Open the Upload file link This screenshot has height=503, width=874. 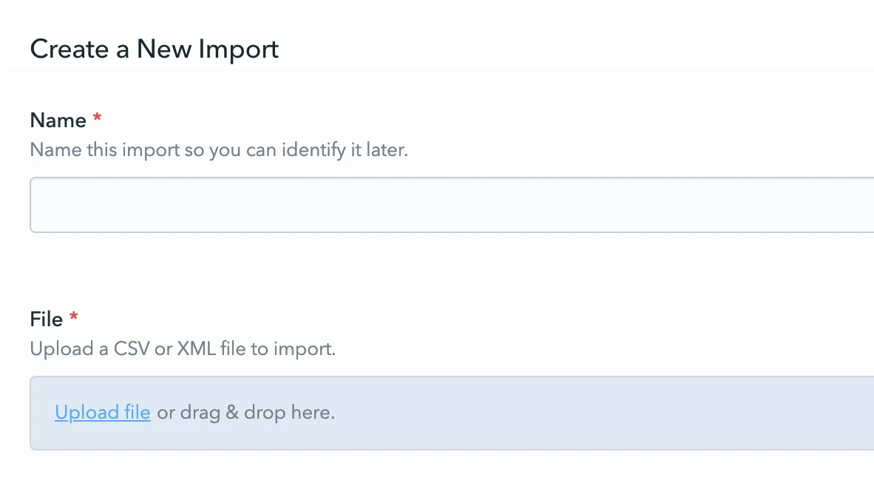103,413
